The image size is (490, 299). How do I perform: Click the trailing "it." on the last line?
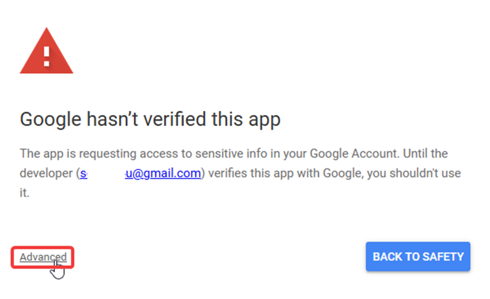(x=24, y=193)
